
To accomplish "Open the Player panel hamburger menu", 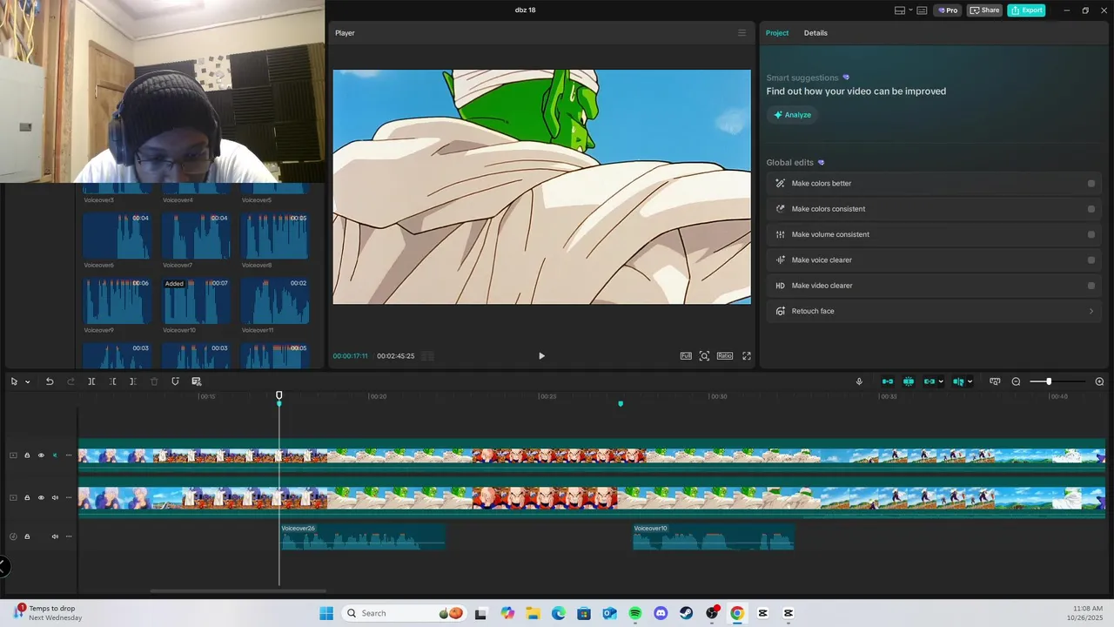I will click(742, 33).
